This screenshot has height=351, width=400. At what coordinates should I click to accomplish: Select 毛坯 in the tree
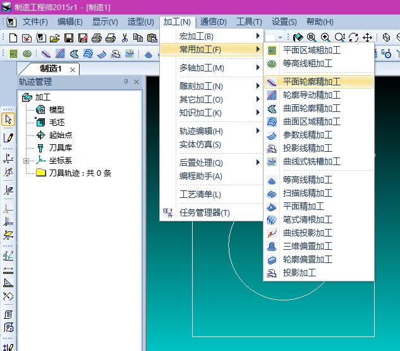57,123
